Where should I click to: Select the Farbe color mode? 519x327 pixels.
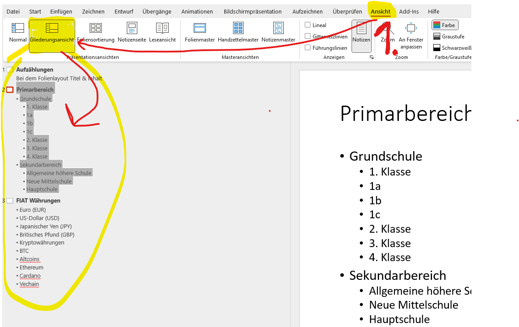444,25
